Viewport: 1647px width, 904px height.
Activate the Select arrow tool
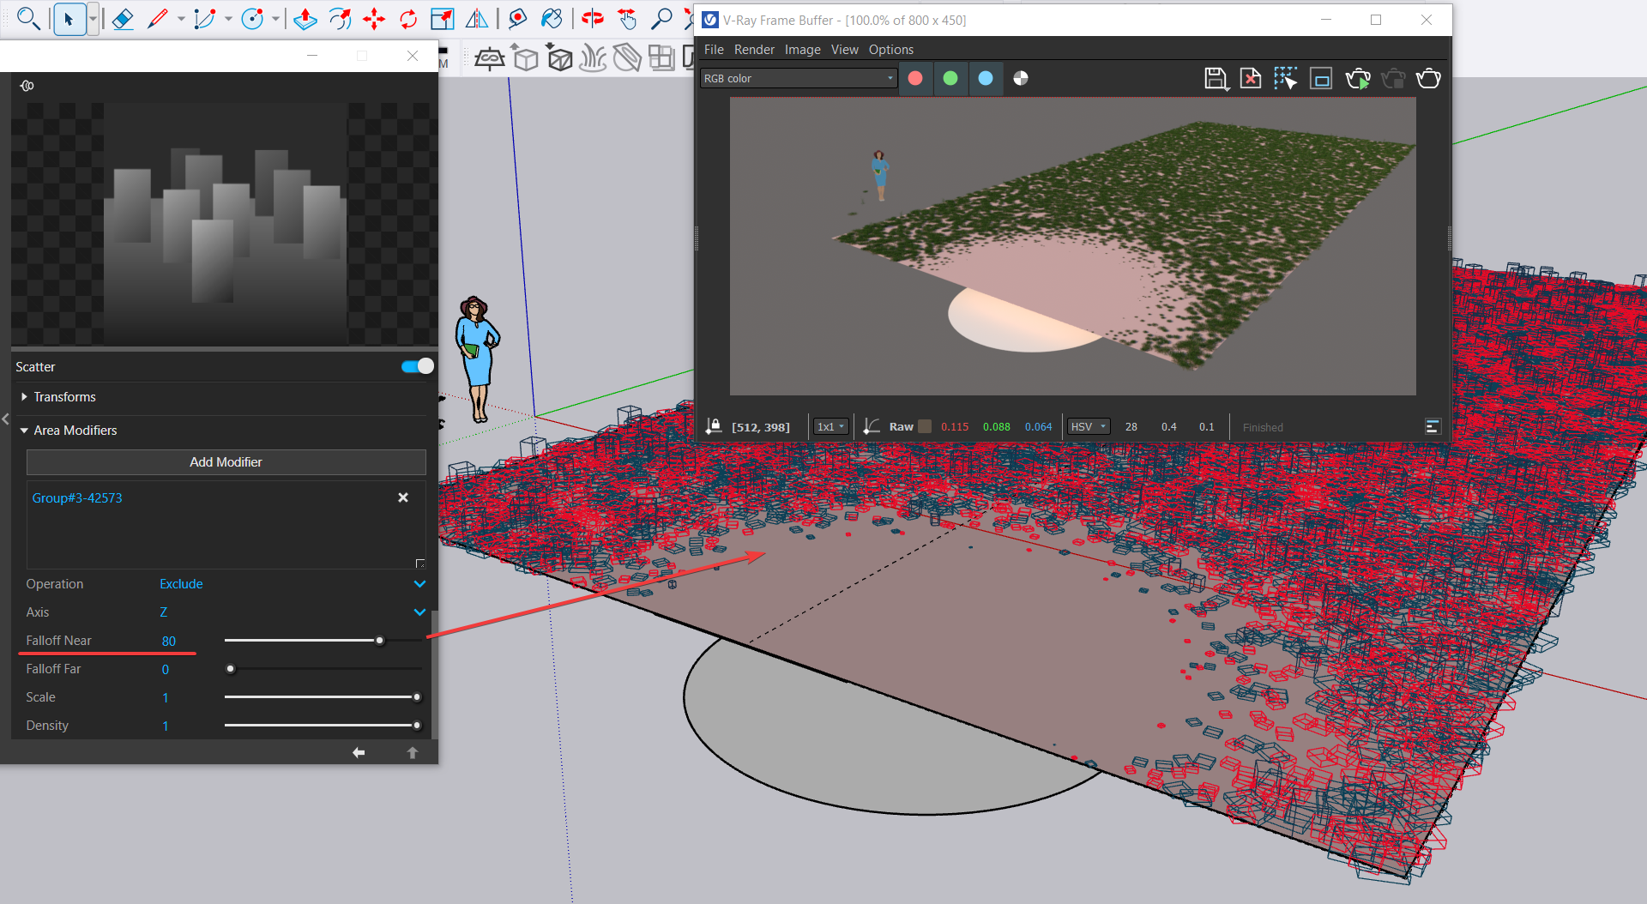[x=69, y=19]
